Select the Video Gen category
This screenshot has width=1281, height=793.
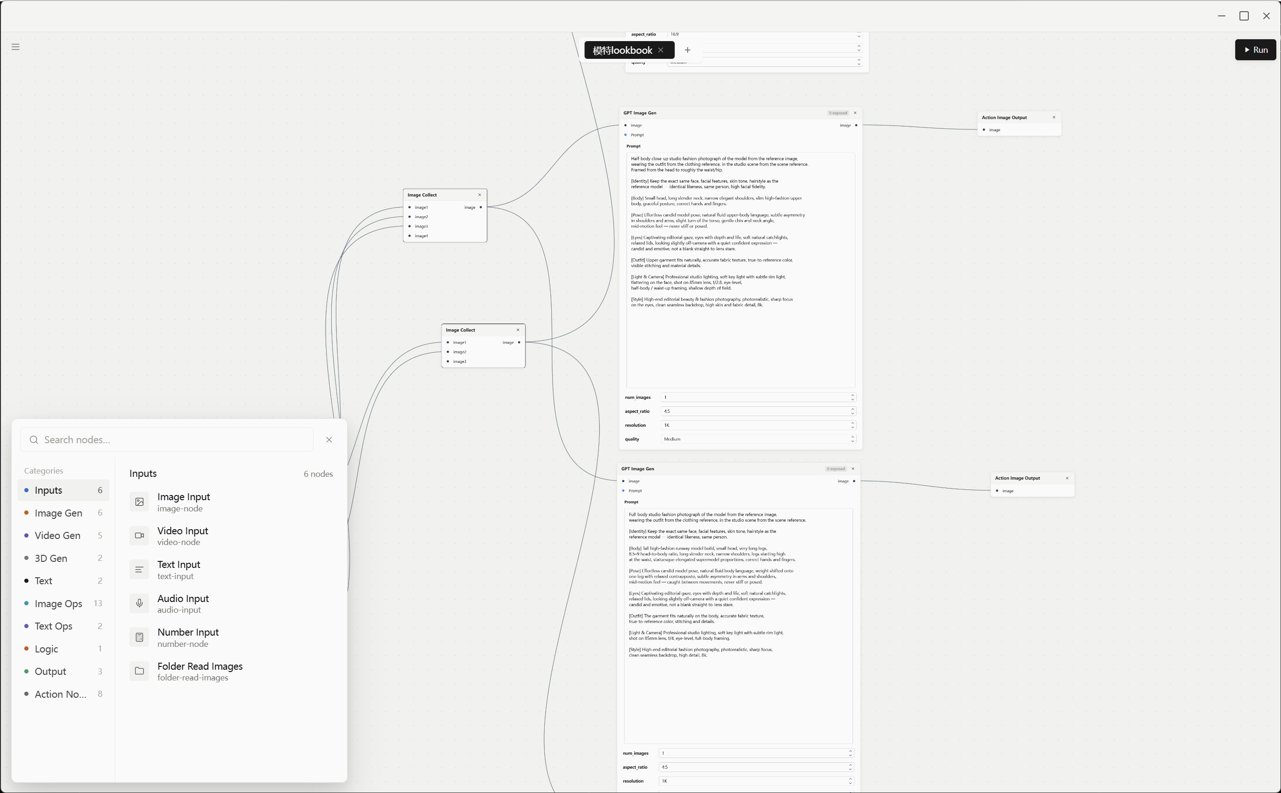pyautogui.click(x=63, y=536)
